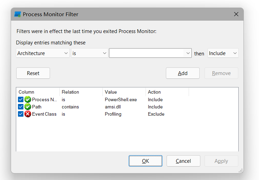Viewport: 259px width, 180px height.
Task: Sort by the Relation header
Action: 81,92
